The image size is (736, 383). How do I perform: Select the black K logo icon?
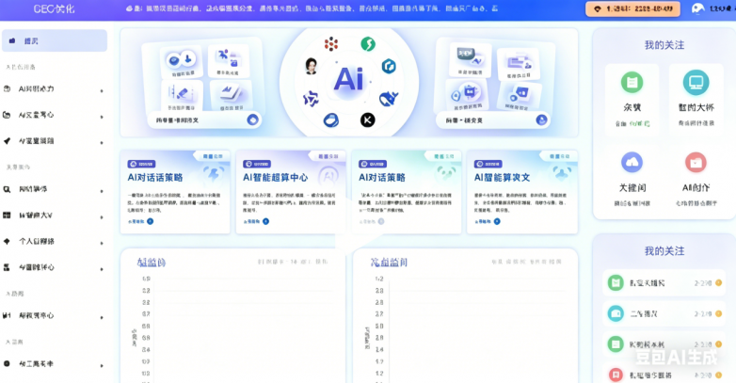[x=367, y=119]
